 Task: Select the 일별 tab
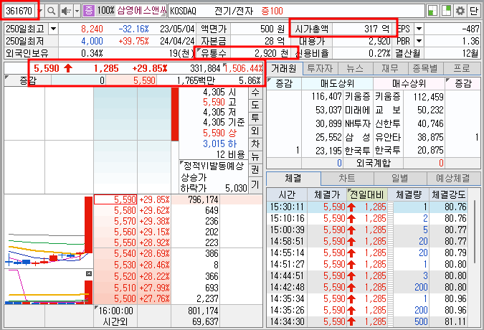point(399,179)
